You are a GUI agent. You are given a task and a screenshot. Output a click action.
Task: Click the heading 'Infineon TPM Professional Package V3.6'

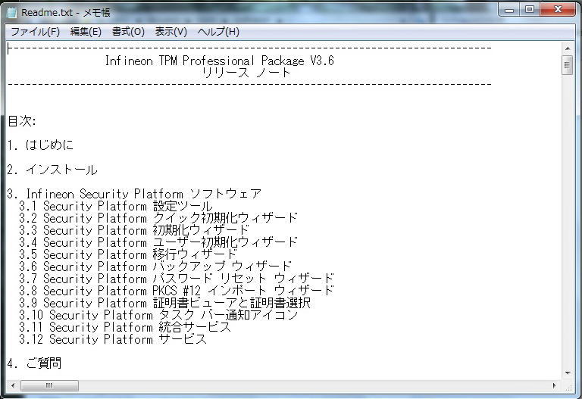(x=219, y=61)
